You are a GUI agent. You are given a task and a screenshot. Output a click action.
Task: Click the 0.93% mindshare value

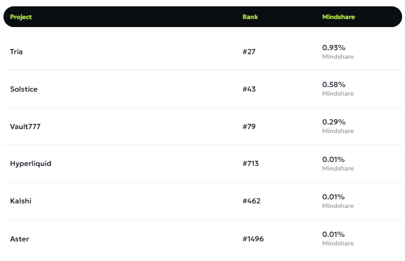point(334,47)
